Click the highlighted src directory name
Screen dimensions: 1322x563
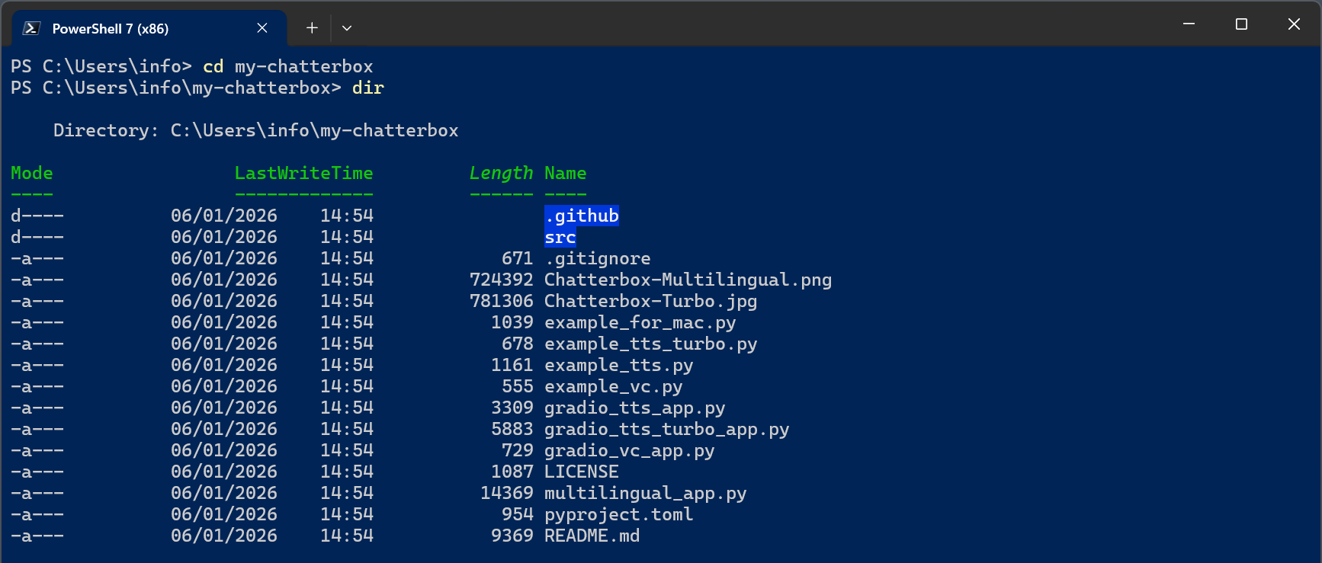(x=560, y=238)
